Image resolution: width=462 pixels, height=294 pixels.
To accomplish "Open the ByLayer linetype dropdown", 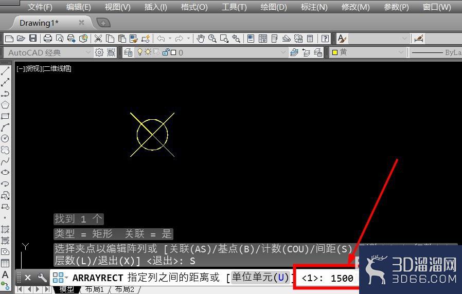I will click(436, 52).
